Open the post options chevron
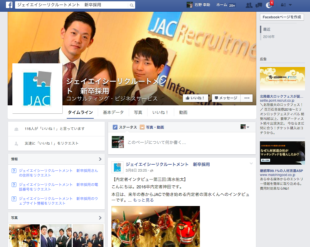 click(x=251, y=163)
